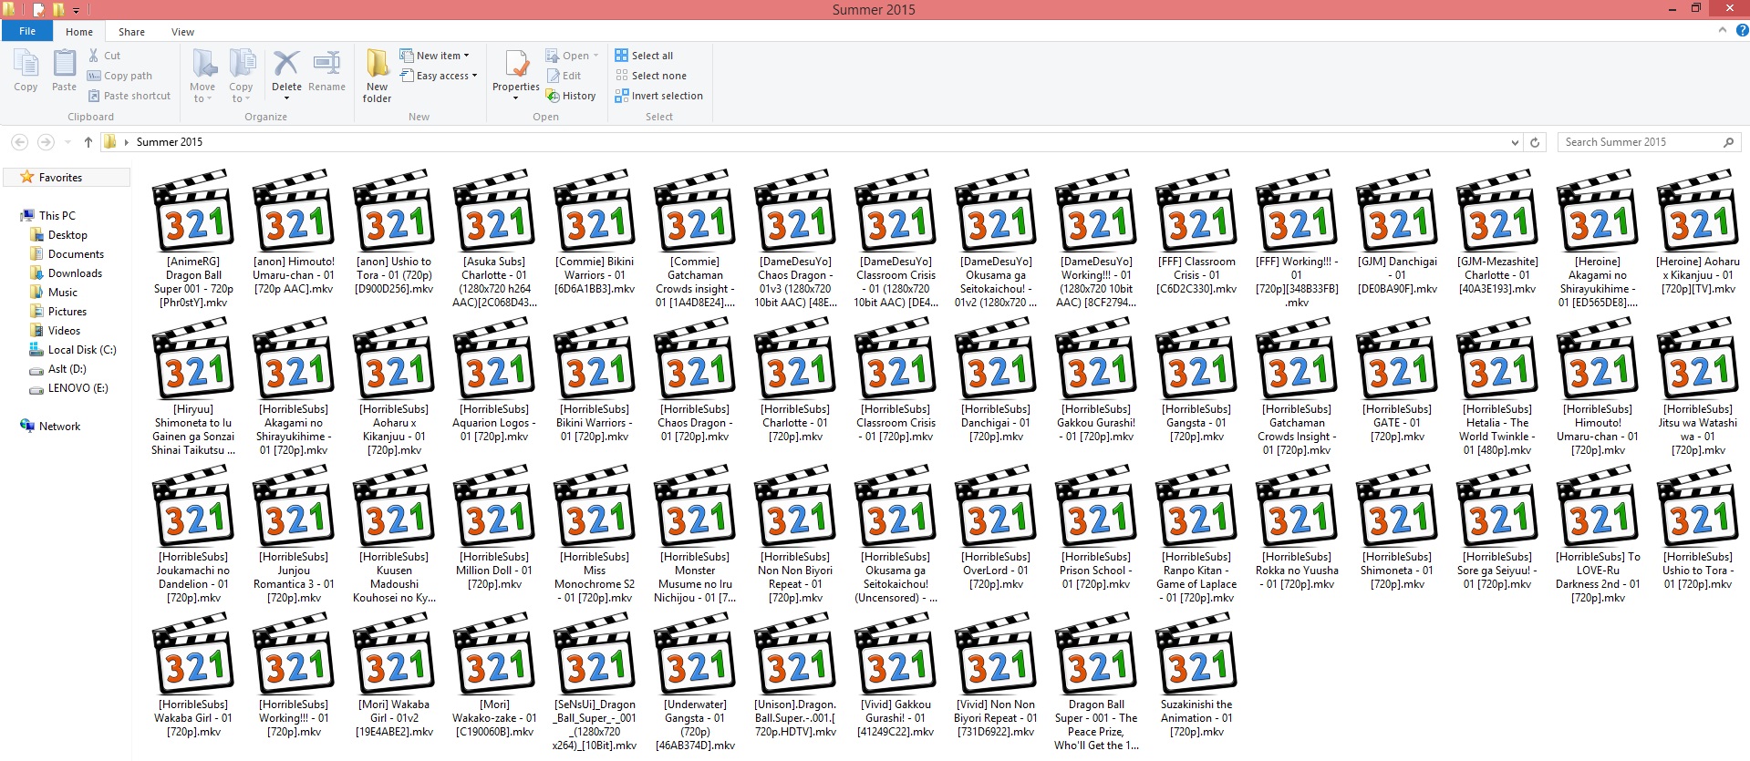This screenshot has width=1750, height=761.
Task: Select [Asuka Subs] Charlotte - 01 file
Action: 494,239
